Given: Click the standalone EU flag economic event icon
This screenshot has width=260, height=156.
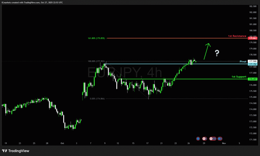Looking at the screenshot, I should [198, 138].
